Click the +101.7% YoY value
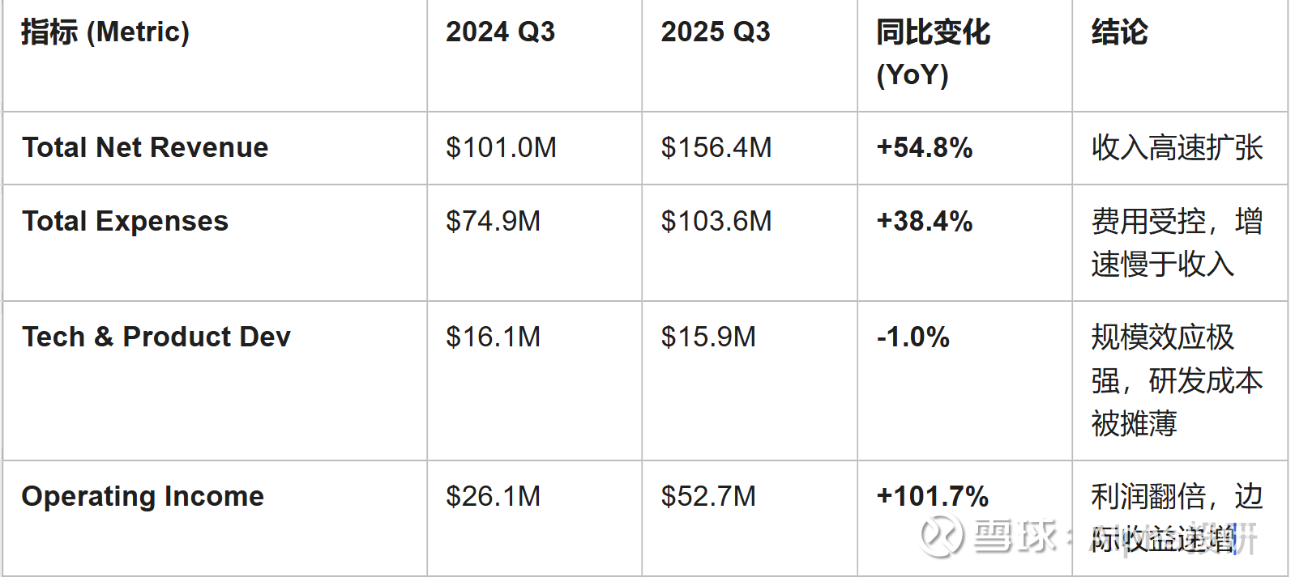Viewport: 1295px width, 577px height. [x=932, y=496]
